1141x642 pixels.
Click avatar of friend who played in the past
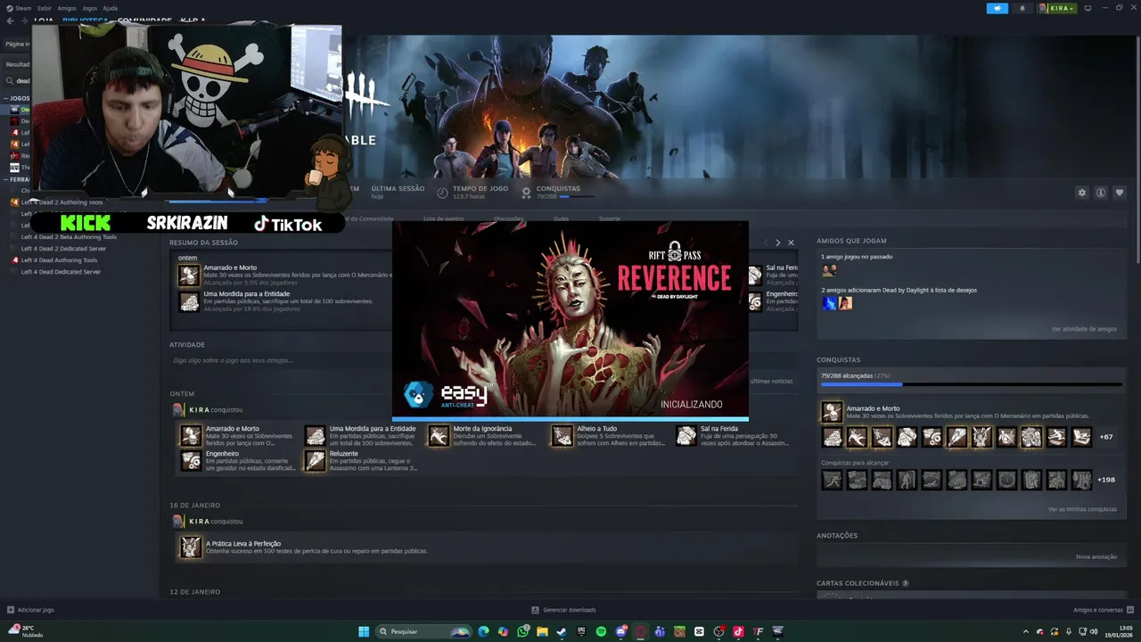(830, 271)
